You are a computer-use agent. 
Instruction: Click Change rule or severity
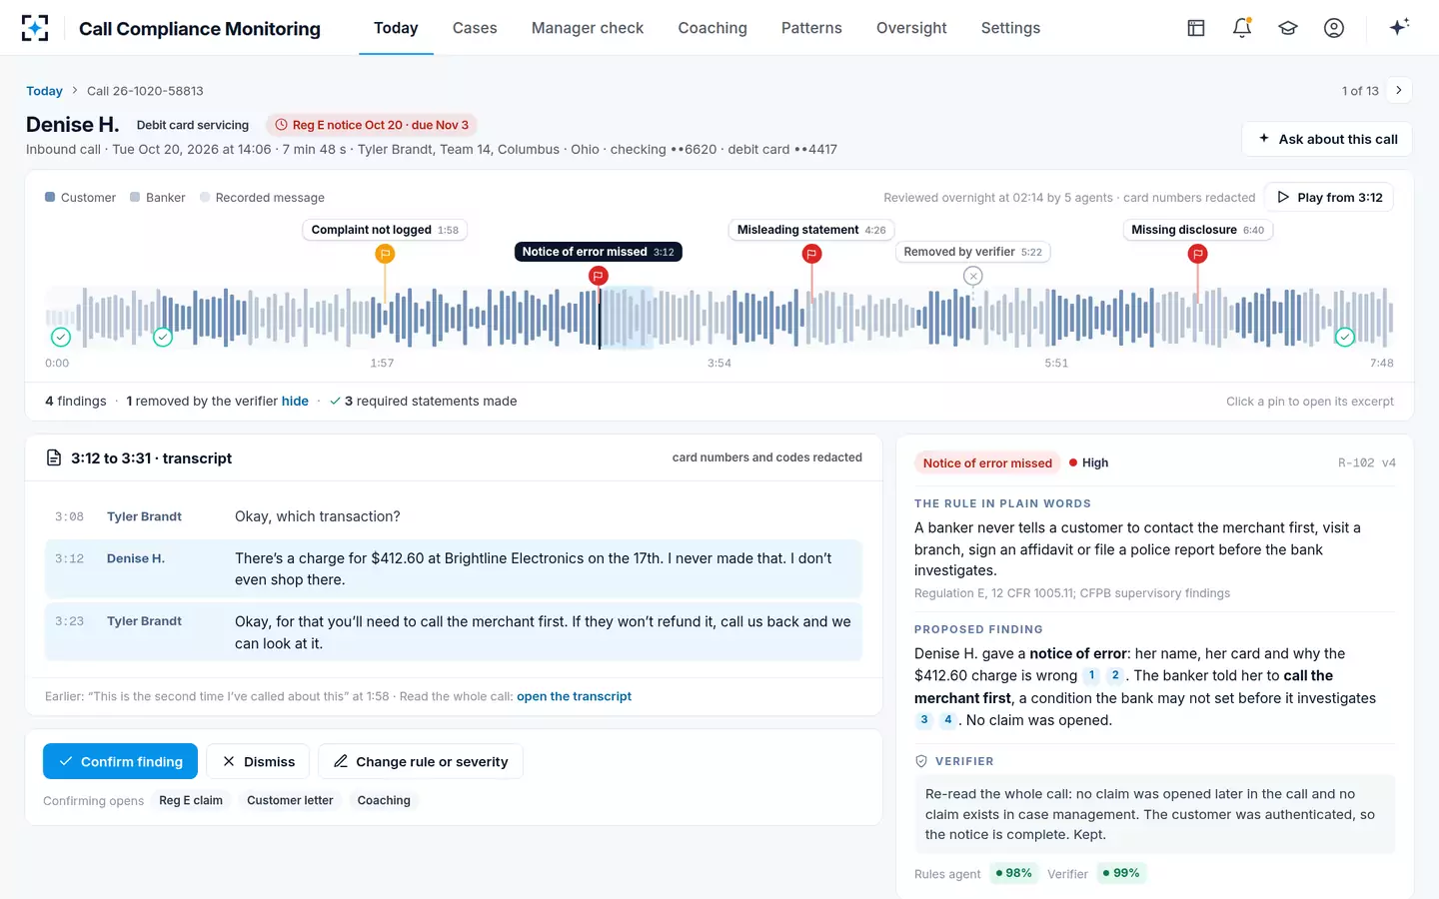tap(421, 761)
